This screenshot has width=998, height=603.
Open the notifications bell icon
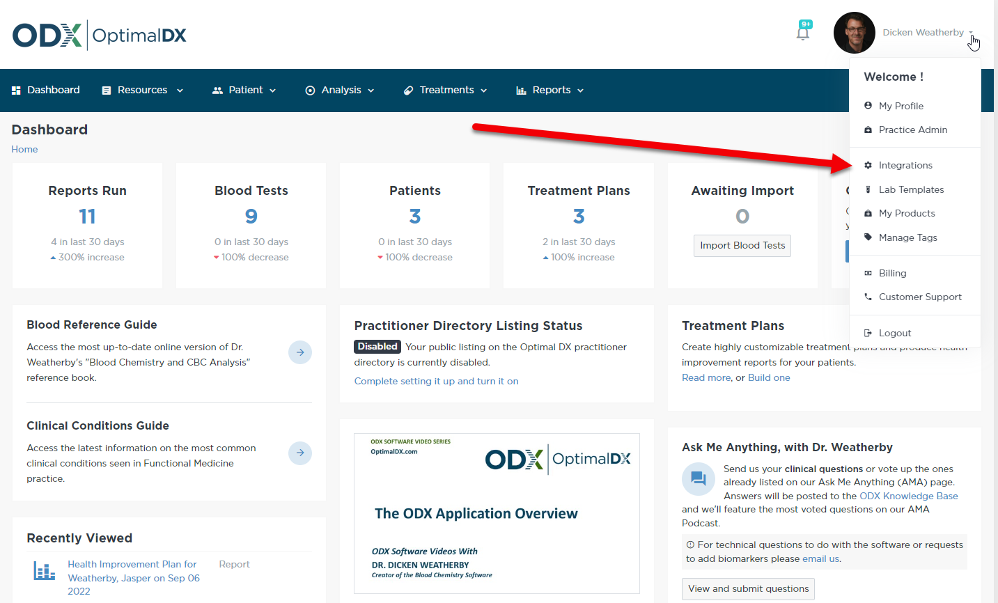click(x=803, y=33)
